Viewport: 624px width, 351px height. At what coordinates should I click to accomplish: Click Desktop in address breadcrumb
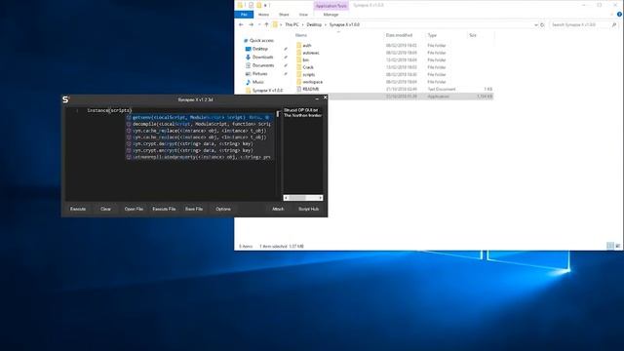pyautogui.click(x=314, y=24)
